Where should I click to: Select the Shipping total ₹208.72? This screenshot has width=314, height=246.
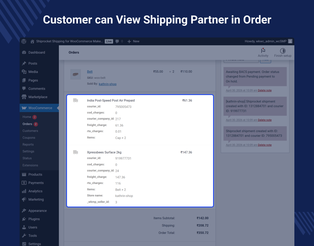coord(202,225)
